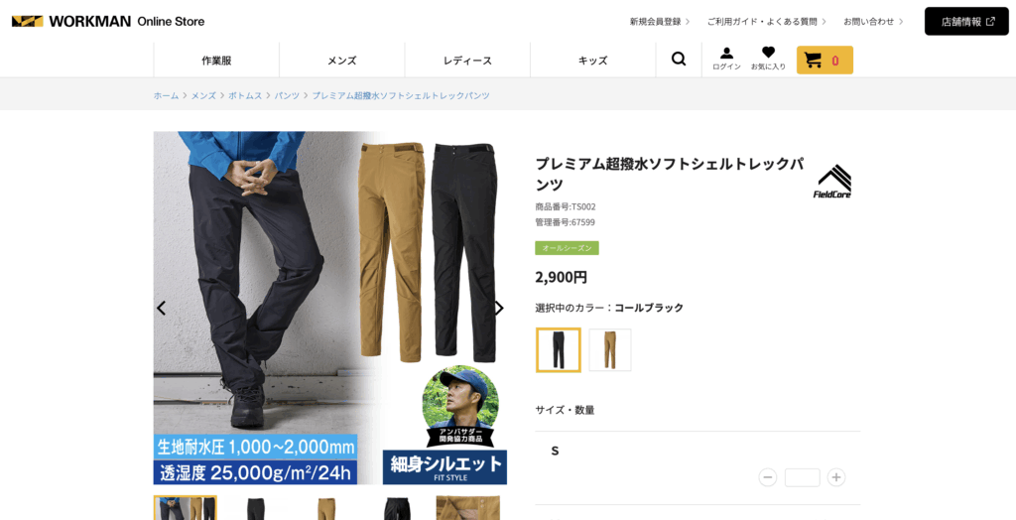The image size is (1016, 520).
Task: Open the login account icon
Action: (x=726, y=60)
